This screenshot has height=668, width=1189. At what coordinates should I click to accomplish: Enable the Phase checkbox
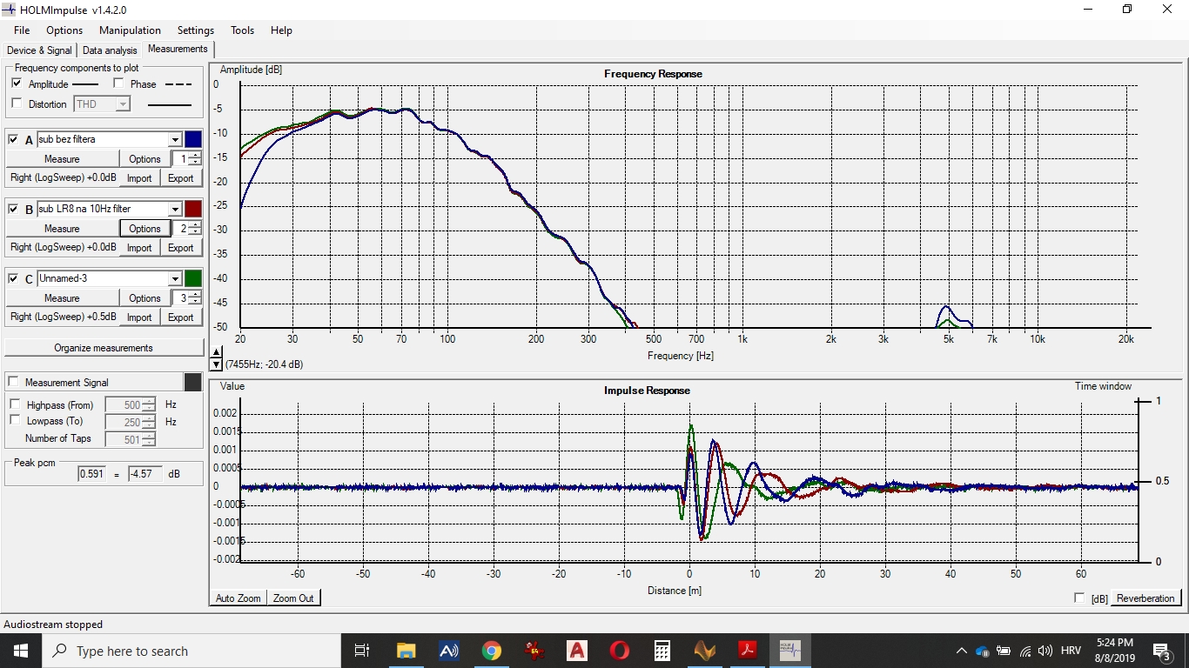[x=119, y=83]
